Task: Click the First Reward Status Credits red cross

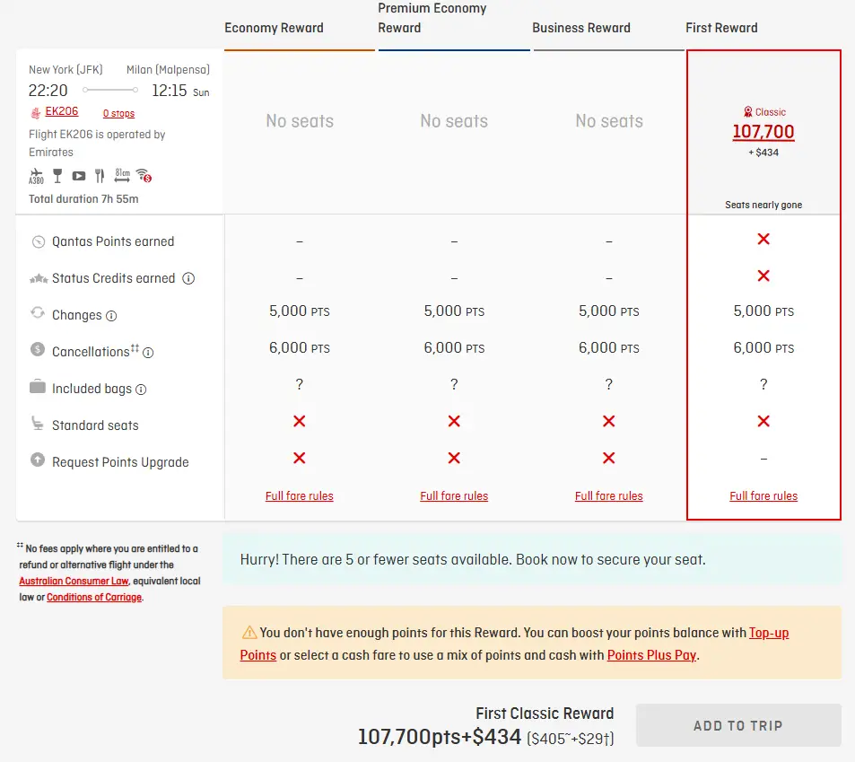Action: 763,276
